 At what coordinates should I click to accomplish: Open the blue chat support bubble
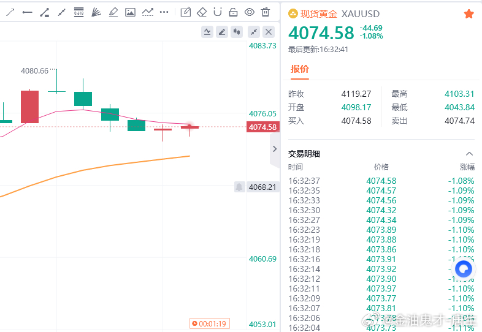464,270
